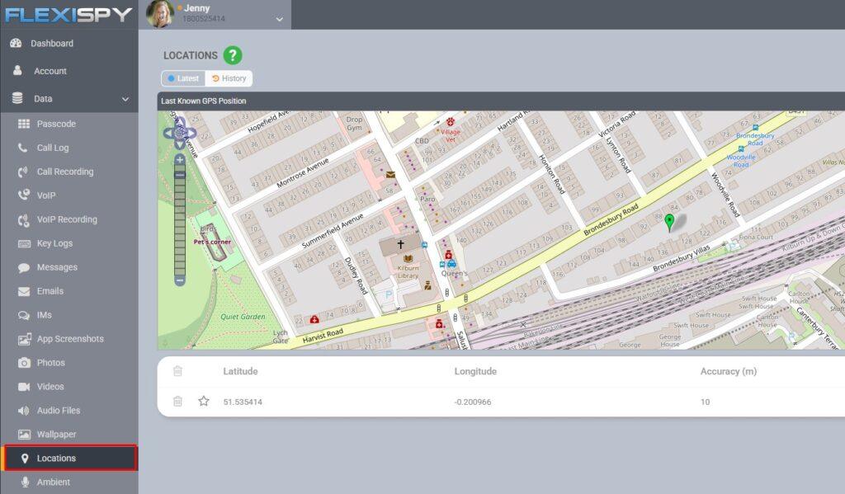Select Locations in sidebar

pyautogui.click(x=70, y=458)
